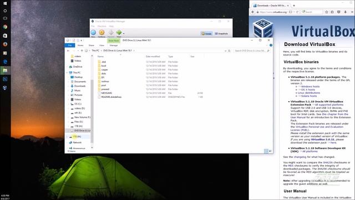Expand ribbon chevron next to Explorer help

[267, 46]
